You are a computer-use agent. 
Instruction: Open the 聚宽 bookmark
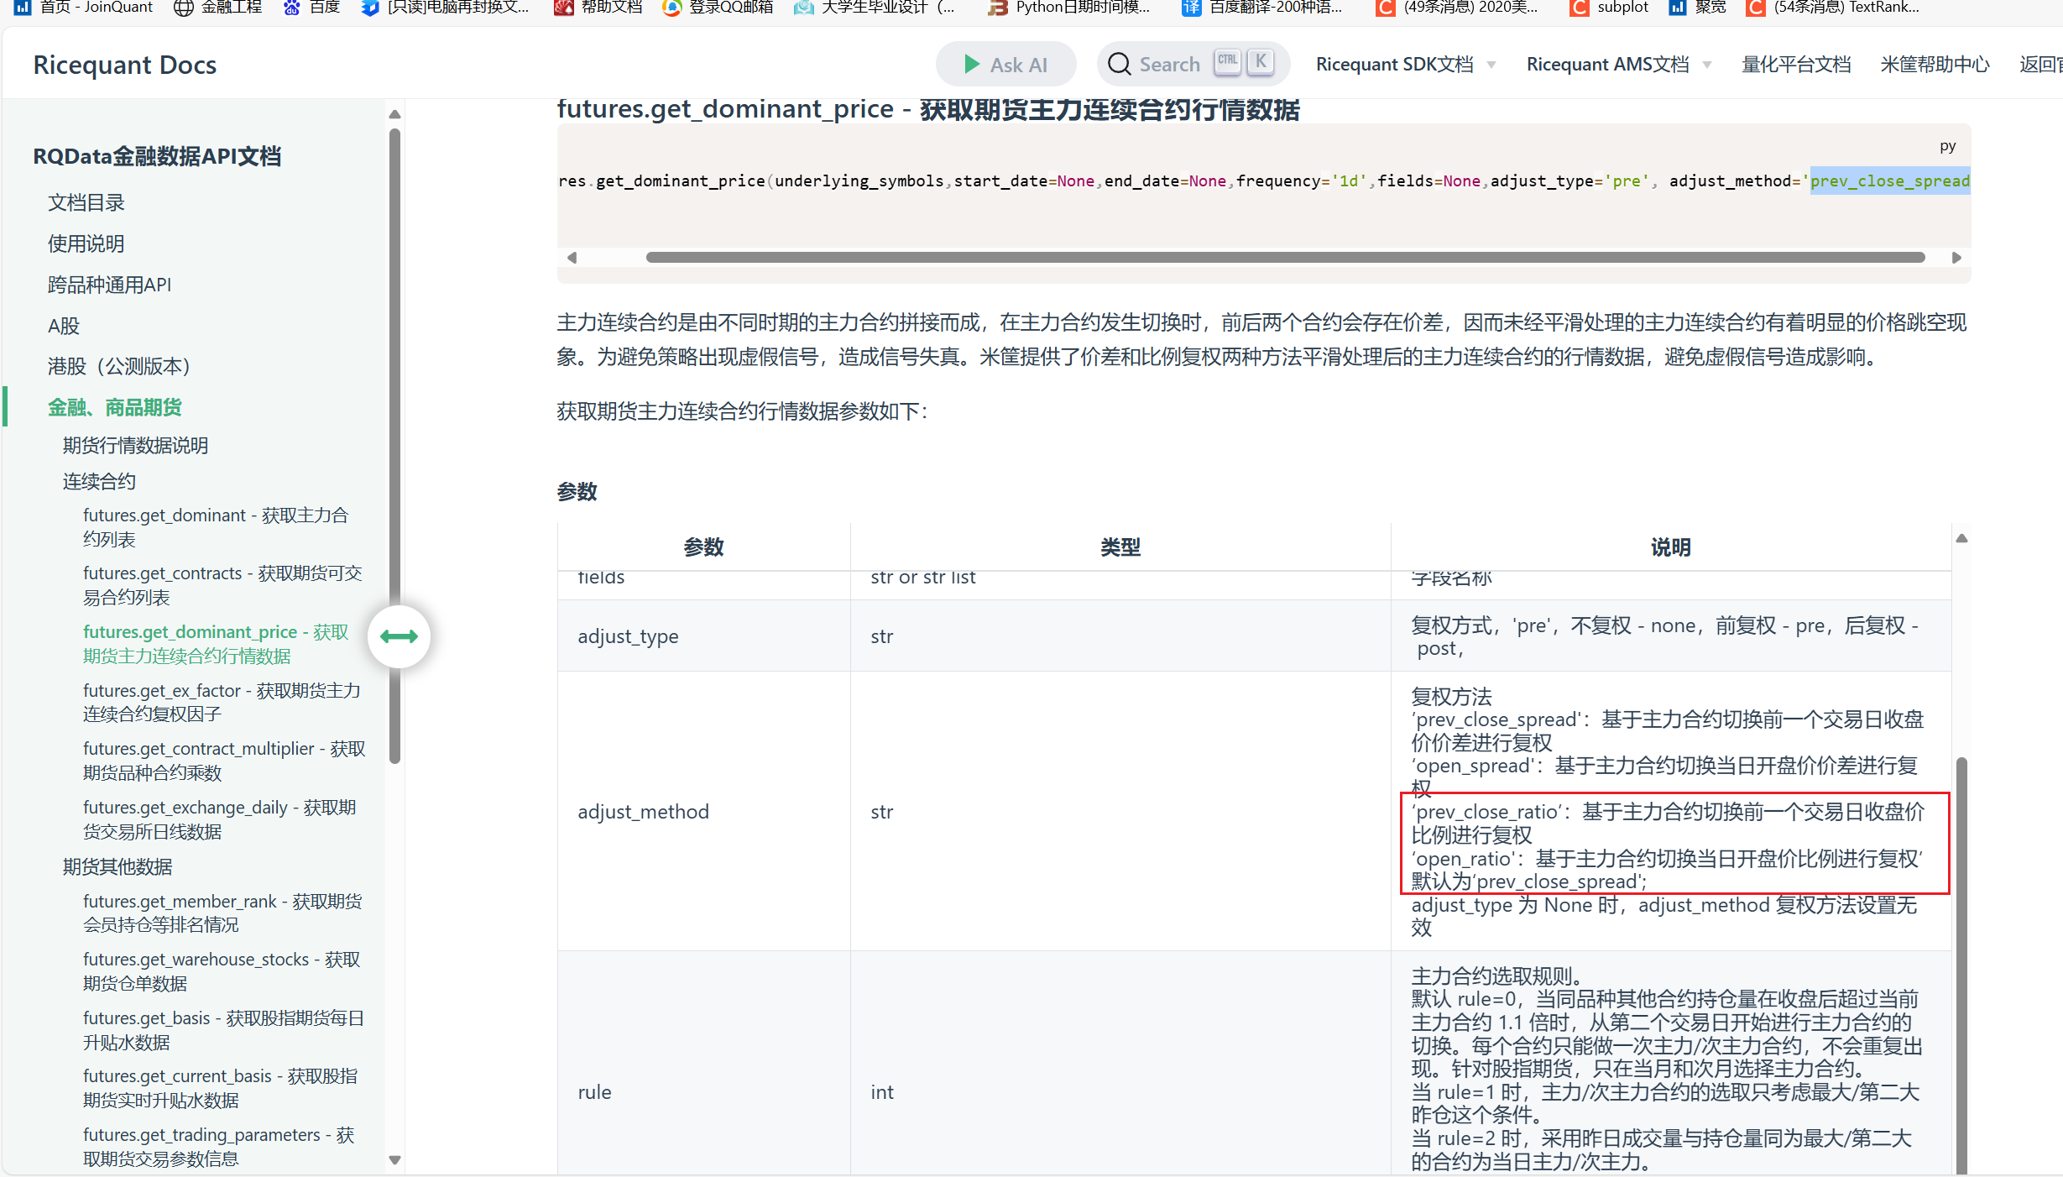click(1697, 8)
